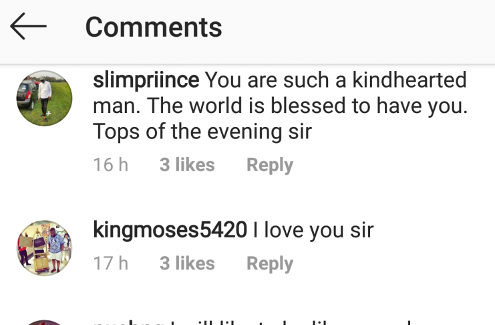
Task: Tap the word "kindhearted" in the first comment
Action: point(409,81)
